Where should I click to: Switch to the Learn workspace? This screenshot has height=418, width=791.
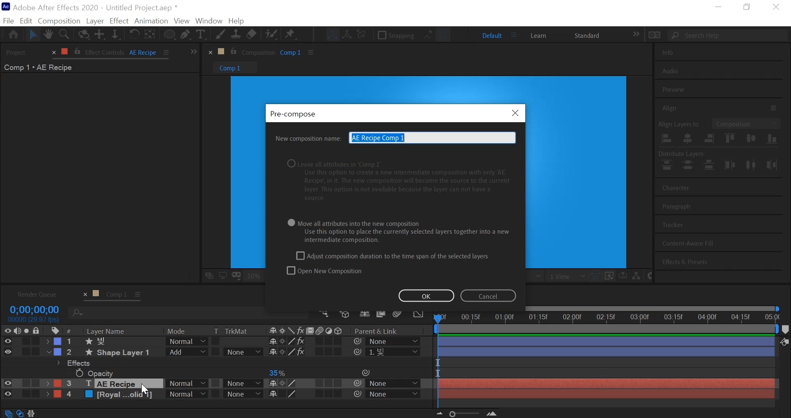tap(538, 36)
